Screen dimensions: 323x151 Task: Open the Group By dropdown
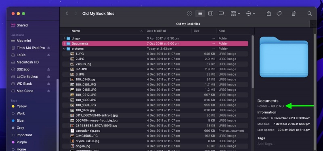pos(235,14)
